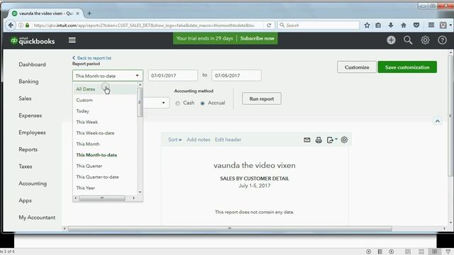Choose This Week from the list
This screenshot has height=255, width=454.
coord(105,122)
